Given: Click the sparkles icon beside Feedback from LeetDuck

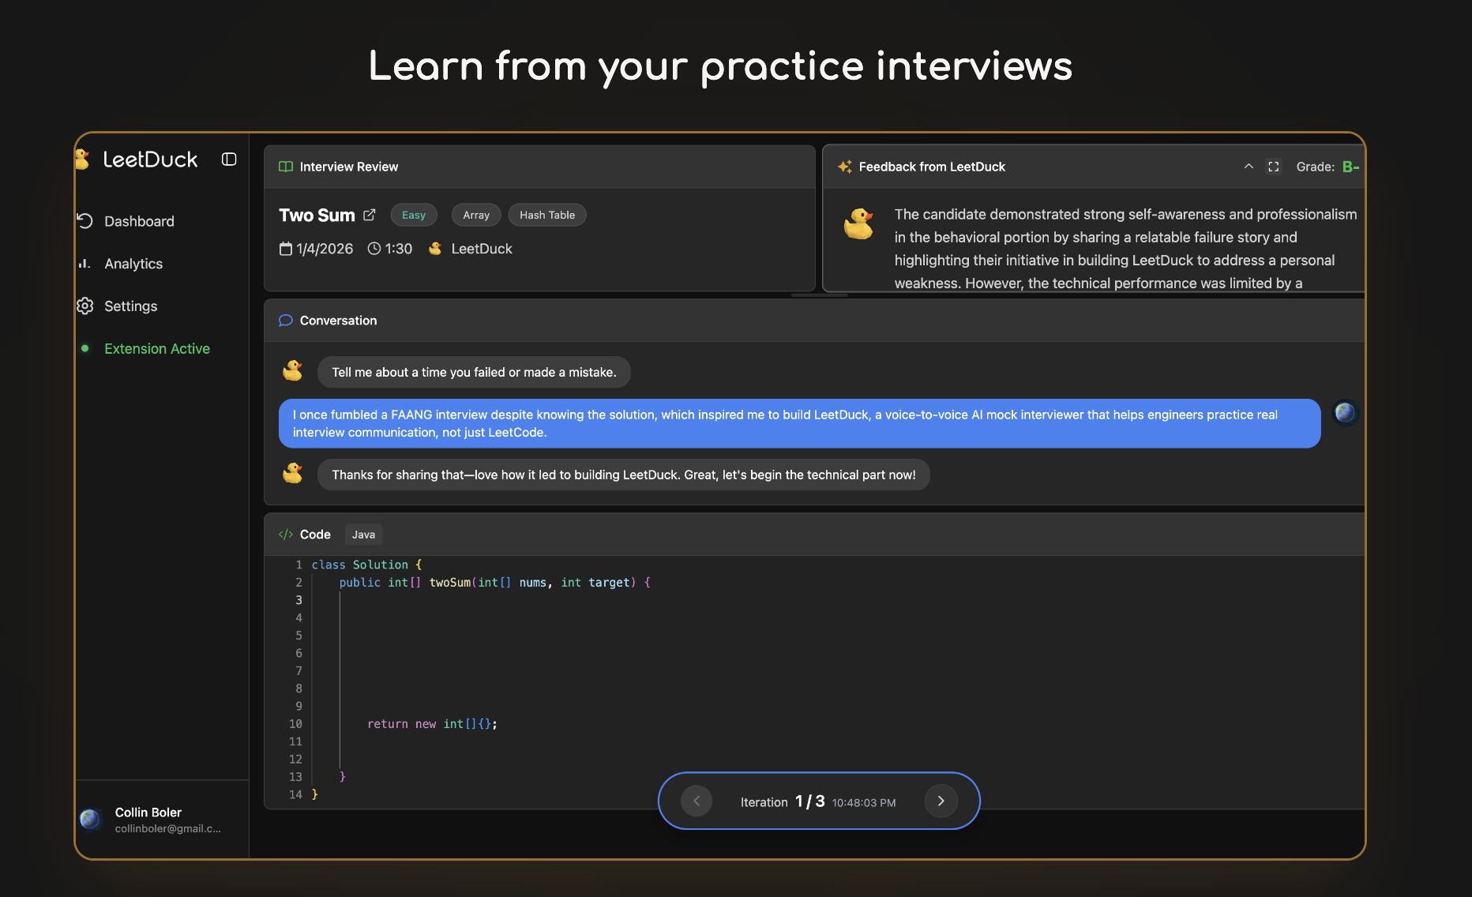Looking at the screenshot, I should point(843,167).
